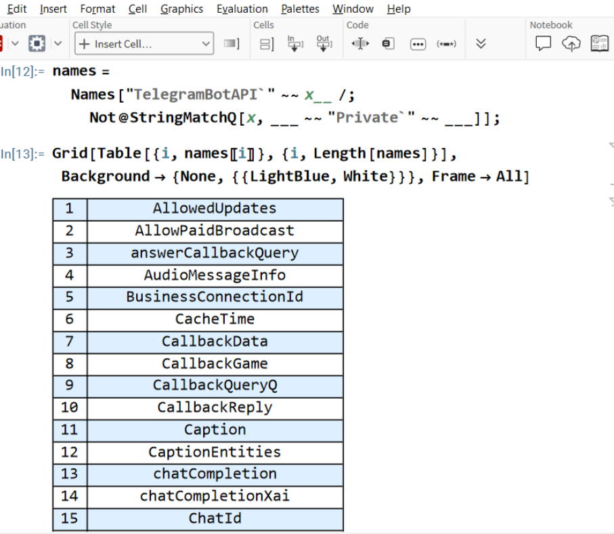Open the Insert Cell style dropdown
Image resolution: width=614 pixels, height=534 pixels.
[x=144, y=44]
